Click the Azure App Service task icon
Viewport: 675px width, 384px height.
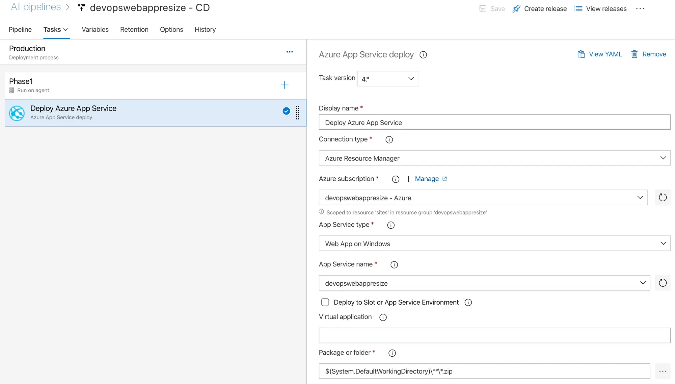(x=17, y=113)
